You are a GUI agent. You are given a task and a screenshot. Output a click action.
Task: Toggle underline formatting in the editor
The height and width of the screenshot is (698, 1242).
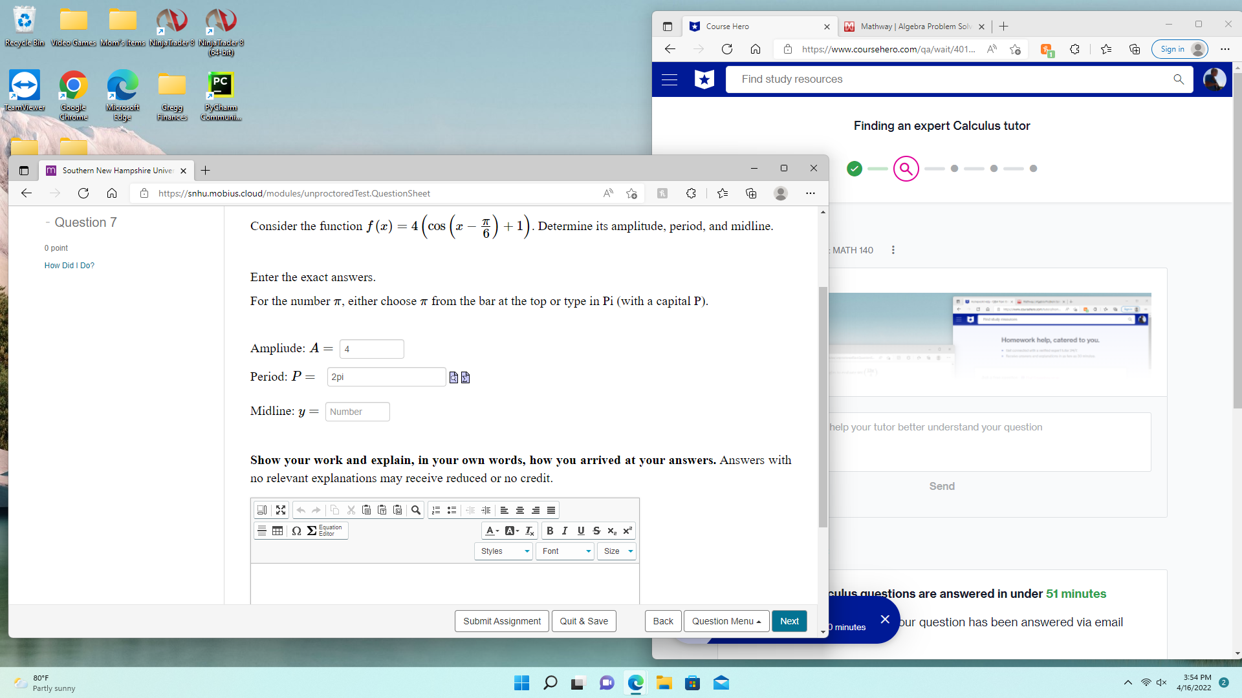click(x=580, y=531)
